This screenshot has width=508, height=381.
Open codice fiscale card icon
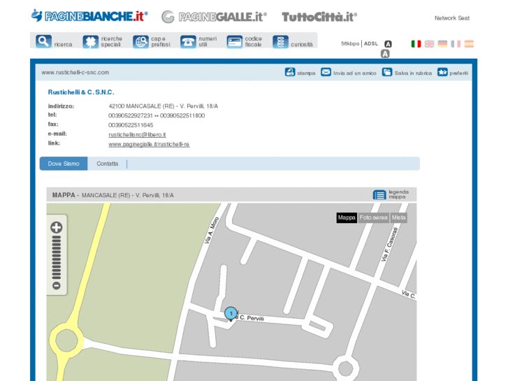[x=235, y=42]
